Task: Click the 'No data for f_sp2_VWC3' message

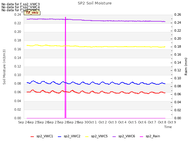Action: [20, 4]
